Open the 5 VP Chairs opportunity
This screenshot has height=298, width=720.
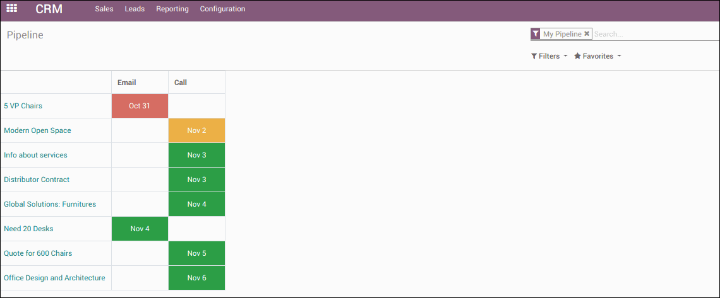click(x=23, y=106)
